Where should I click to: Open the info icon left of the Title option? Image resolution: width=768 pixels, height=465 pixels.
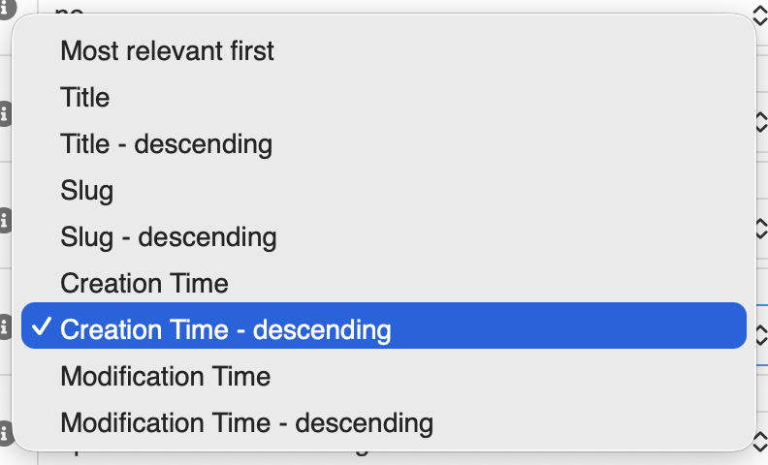5,114
